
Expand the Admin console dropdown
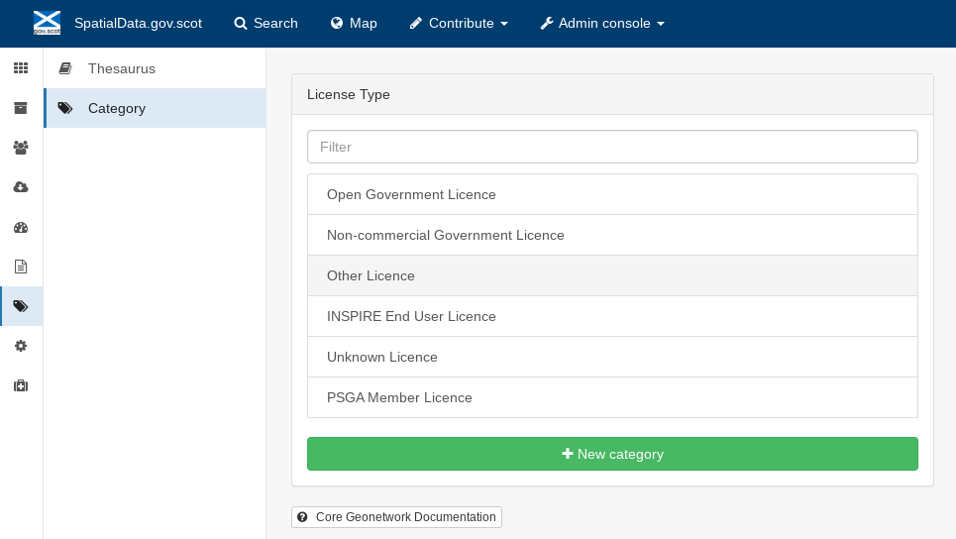tap(602, 23)
